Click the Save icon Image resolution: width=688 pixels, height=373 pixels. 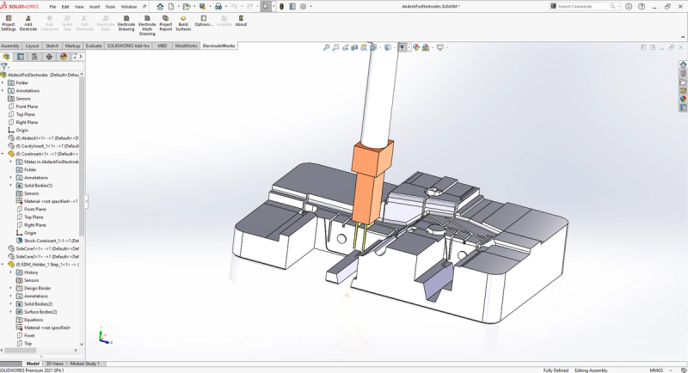pyautogui.click(x=202, y=7)
